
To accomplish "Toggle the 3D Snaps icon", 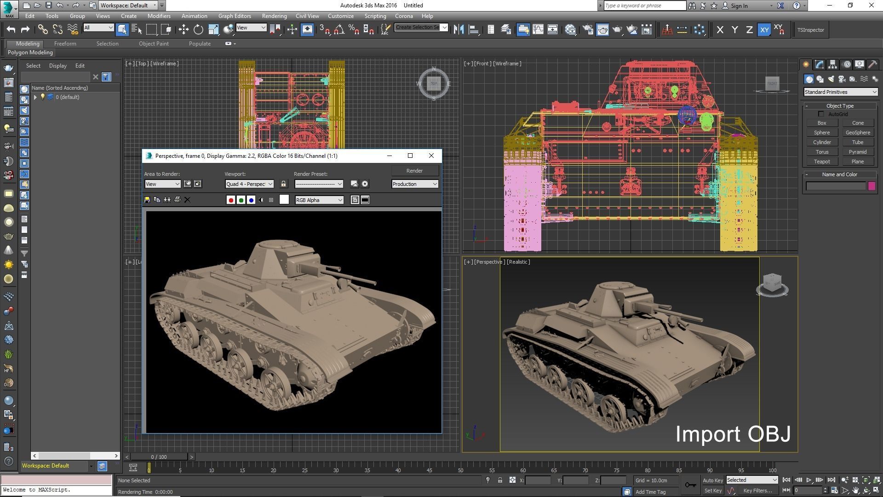I will (324, 29).
